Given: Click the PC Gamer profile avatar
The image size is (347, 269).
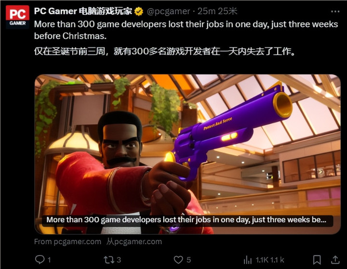Looking at the screenshot, I should [x=17, y=17].
